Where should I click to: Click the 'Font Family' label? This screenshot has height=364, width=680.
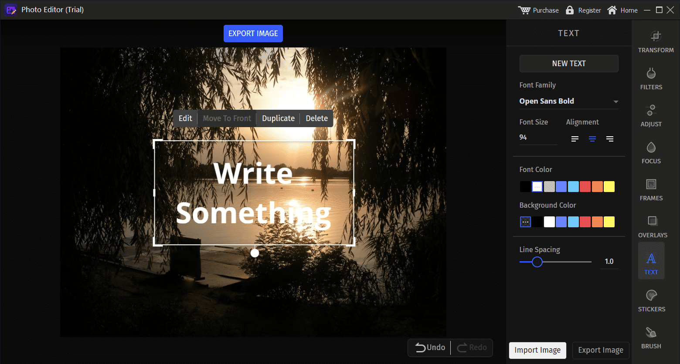click(x=537, y=85)
